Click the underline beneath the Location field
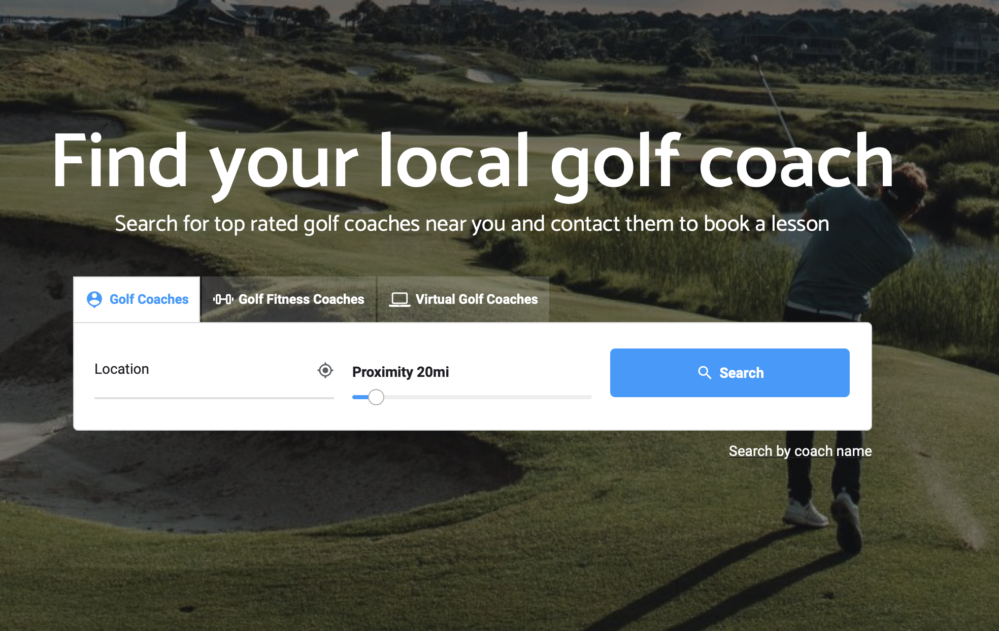Viewport: 999px width, 631px height. tap(214, 398)
